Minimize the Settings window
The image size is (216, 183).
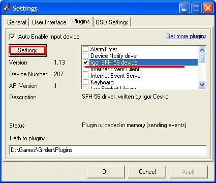point(184,8)
